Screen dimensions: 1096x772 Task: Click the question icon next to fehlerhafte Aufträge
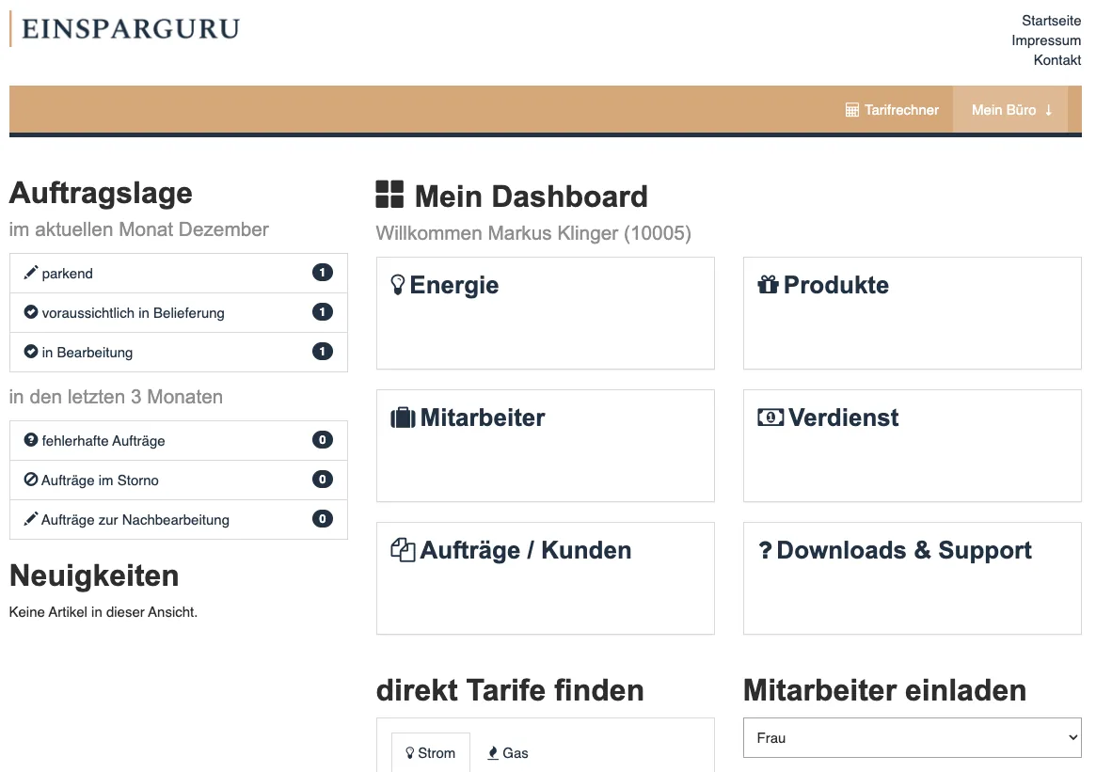point(31,439)
